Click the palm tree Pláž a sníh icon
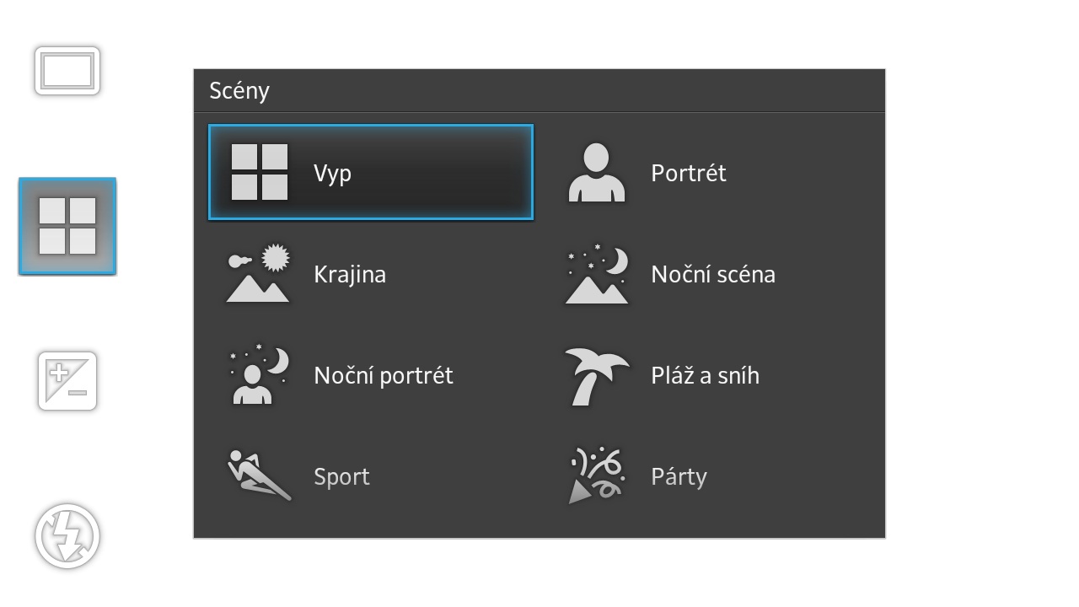The height and width of the screenshot is (607, 1079). (x=597, y=376)
